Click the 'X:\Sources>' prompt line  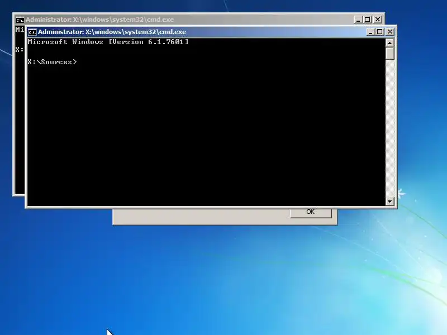click(52, 62)
